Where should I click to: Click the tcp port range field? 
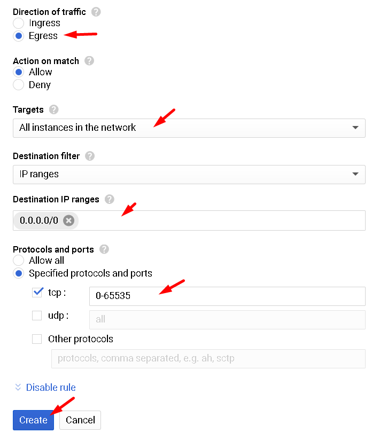pos(227,296)
